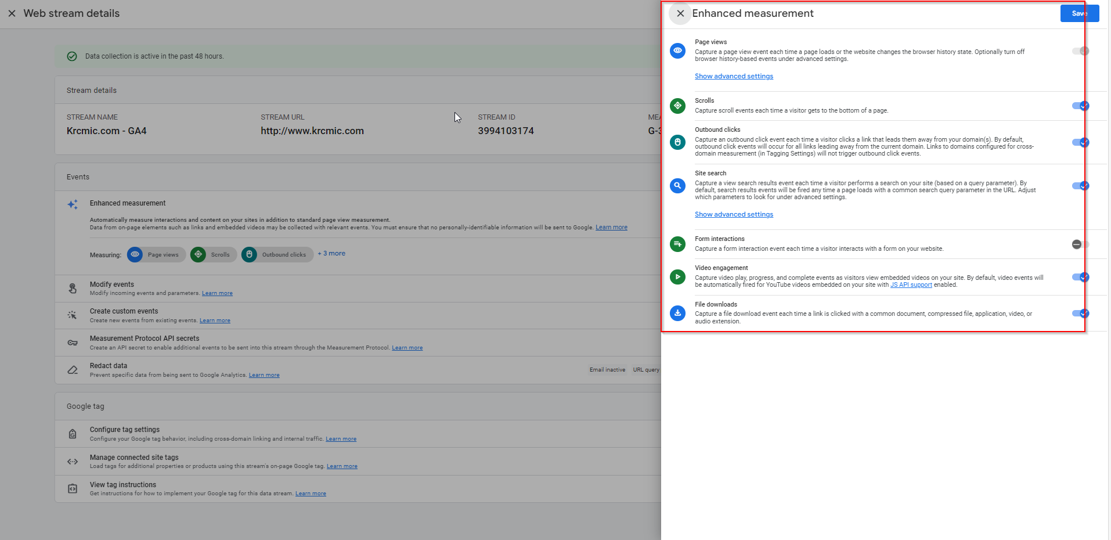Viewport: 1111px width, 540px height.
Task: Click the Outbound clicks mouse icon in panel
Action: (x=677, y=142)
